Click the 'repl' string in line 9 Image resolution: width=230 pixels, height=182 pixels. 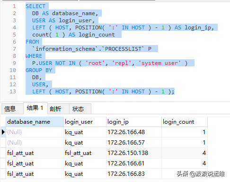point(122,63)
